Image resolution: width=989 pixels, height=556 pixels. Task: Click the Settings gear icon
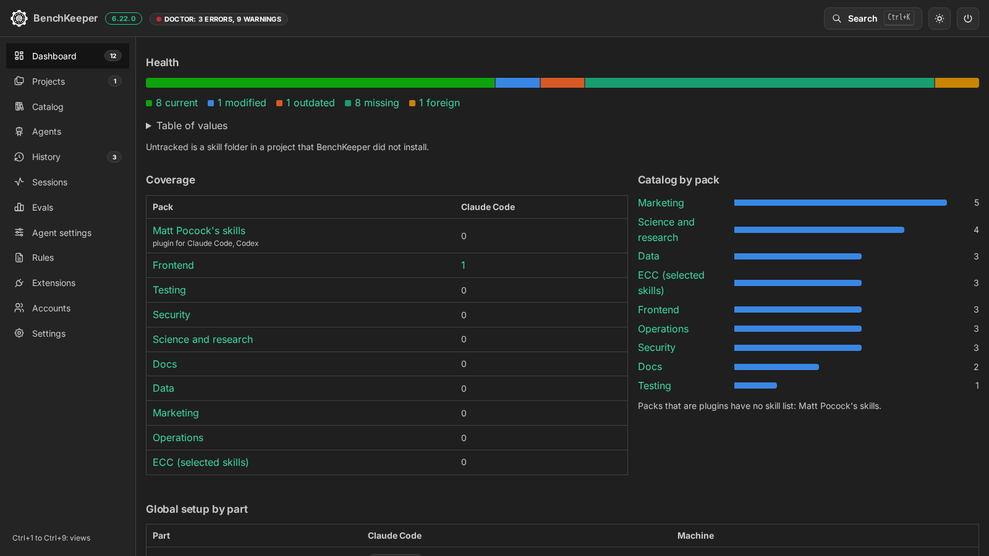[19, 333]
